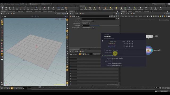The width and height of the screenshot is (170, 95).
Task: Open the main Help menu
Action: [x=26, y=4]
